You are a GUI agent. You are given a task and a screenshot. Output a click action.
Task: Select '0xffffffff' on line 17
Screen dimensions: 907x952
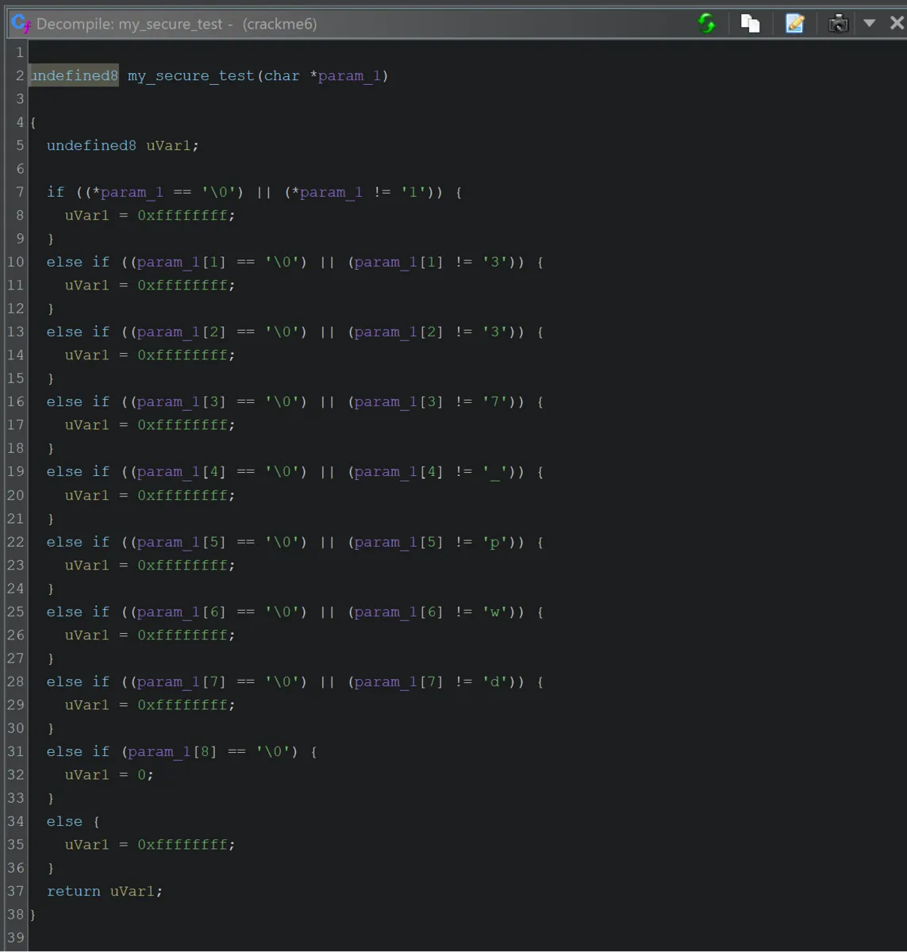click(182, 424)
